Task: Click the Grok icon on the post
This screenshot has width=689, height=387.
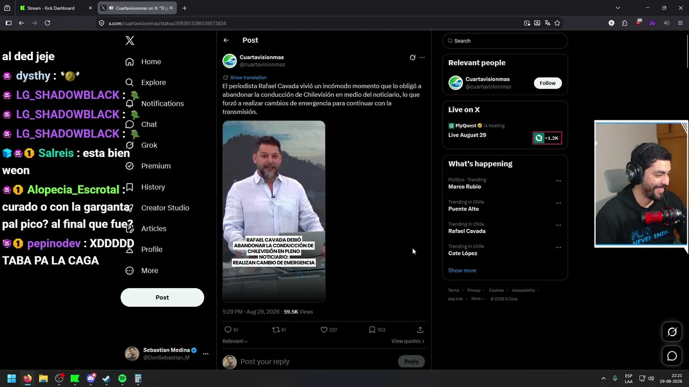Action: (x=412, y=58)
